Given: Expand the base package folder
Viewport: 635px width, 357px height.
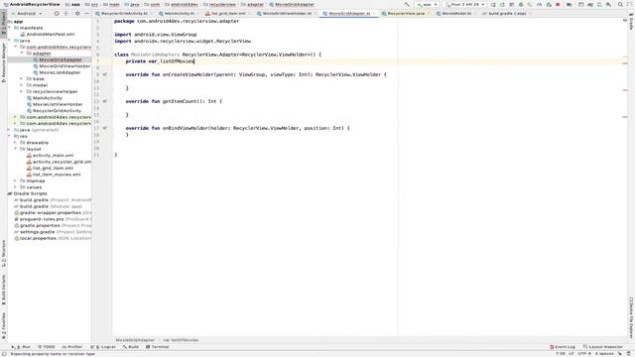Looking at the screenshot, I should tap(22, 79).
